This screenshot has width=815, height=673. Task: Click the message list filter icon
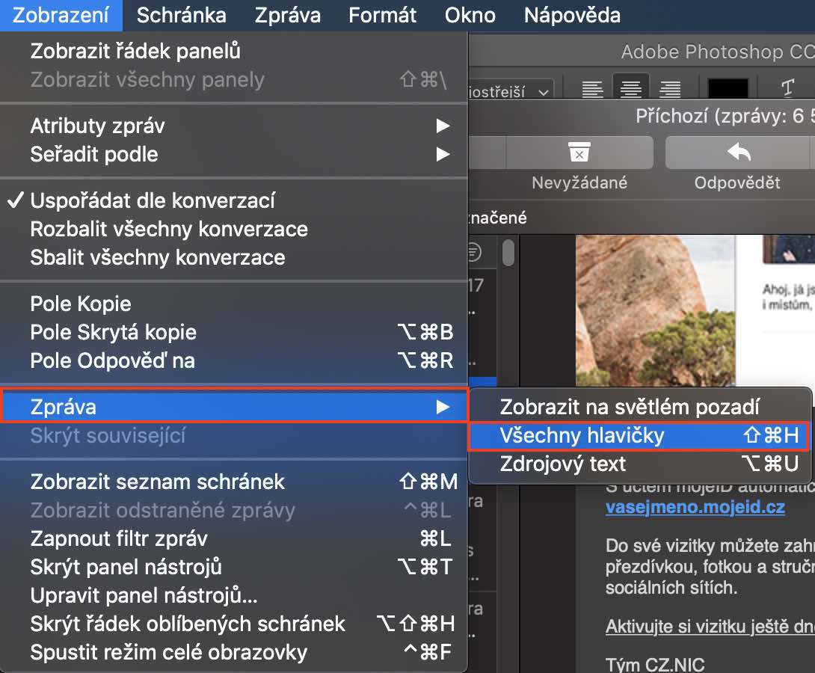tap(473, 253)
